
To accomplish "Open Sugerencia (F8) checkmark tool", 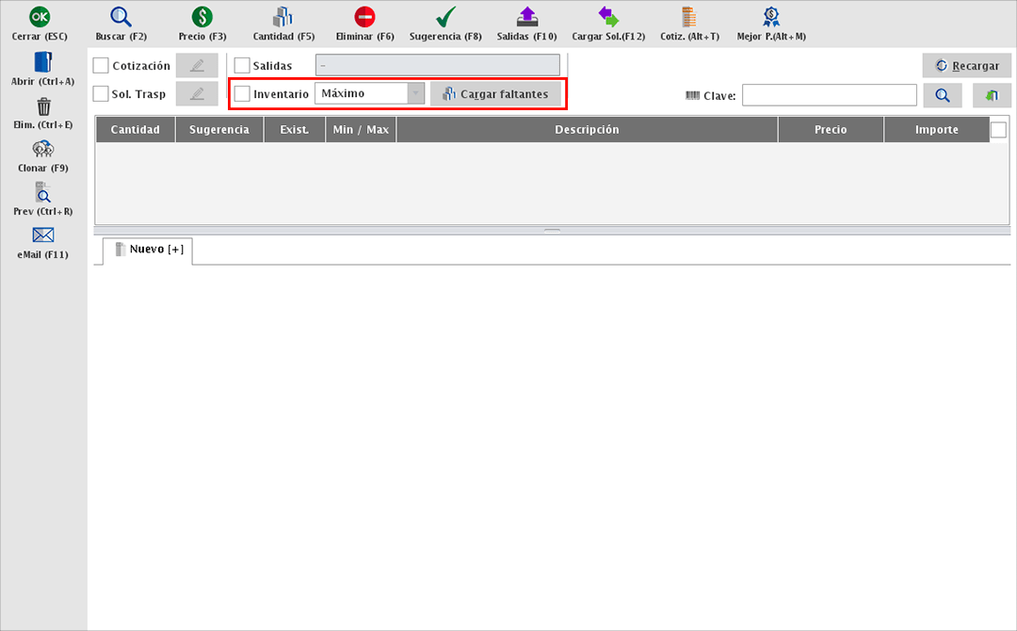I will (x=445, y=17).
